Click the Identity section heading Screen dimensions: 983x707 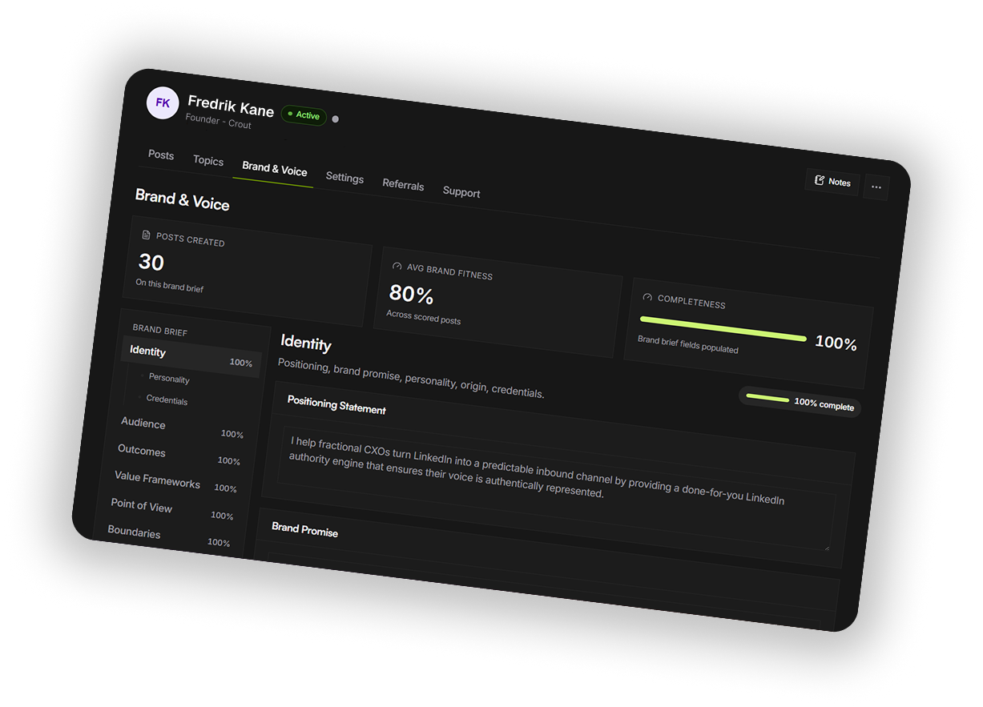(306, 343)
